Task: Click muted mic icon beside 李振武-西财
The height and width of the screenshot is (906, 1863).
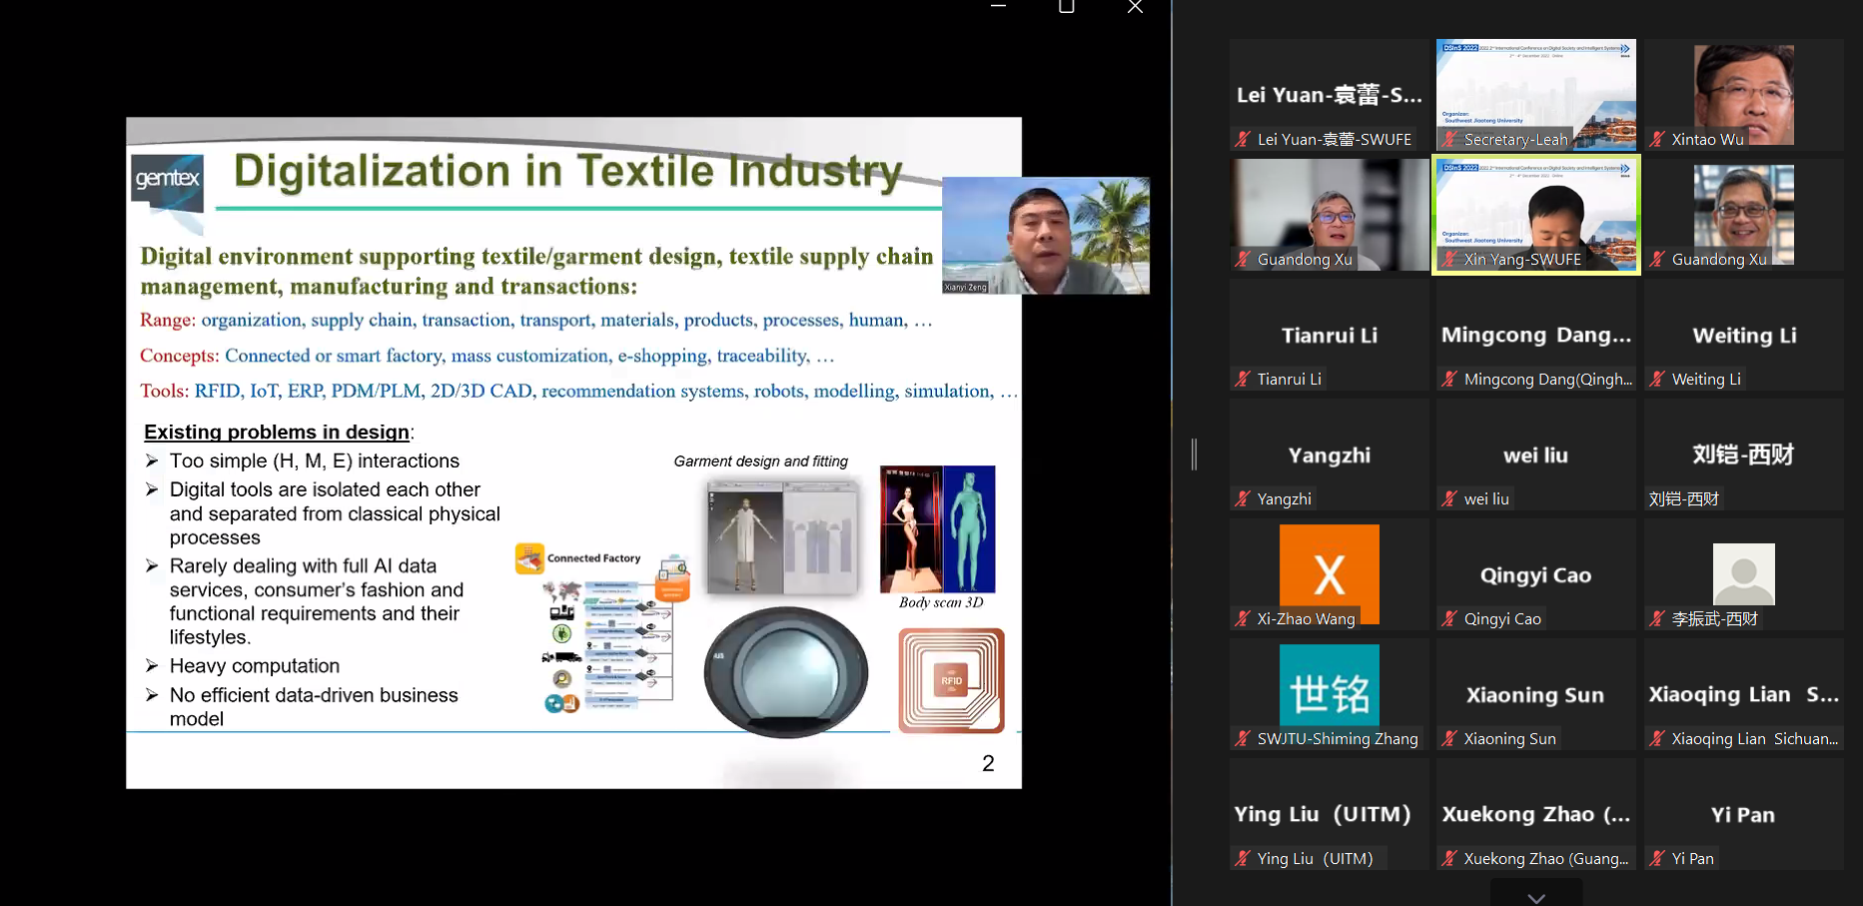Action: click(x=1657, y=619)
